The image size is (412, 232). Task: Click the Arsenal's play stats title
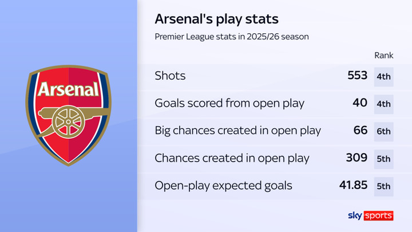pos(216,19)
